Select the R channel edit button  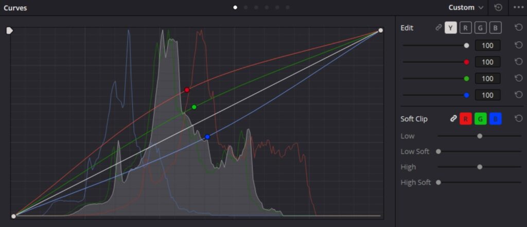click(x=465, y=28)
